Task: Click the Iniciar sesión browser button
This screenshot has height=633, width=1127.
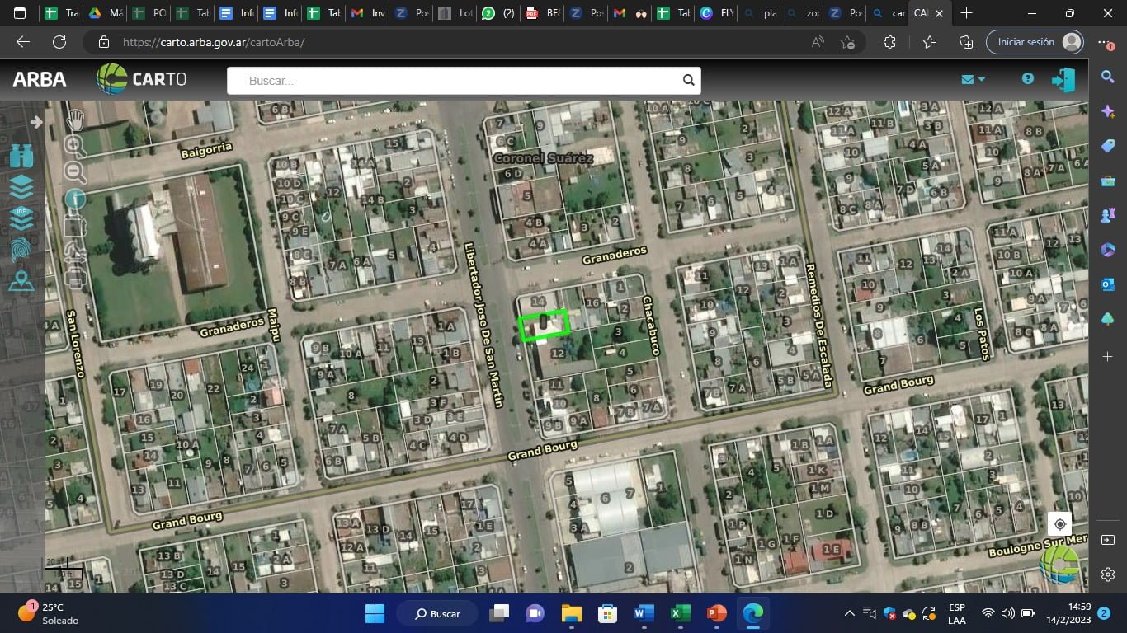Action: [1034, 42]
